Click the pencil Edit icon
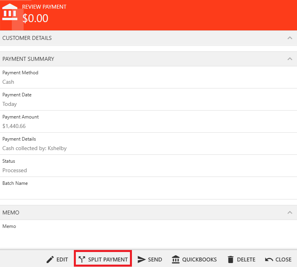297x267 pixels. coord(50,259)
